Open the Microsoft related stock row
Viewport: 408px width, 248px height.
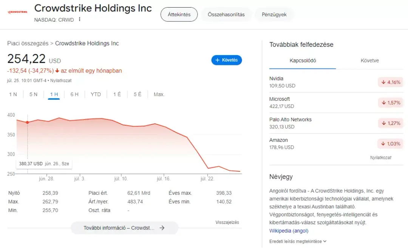(336, 103)
